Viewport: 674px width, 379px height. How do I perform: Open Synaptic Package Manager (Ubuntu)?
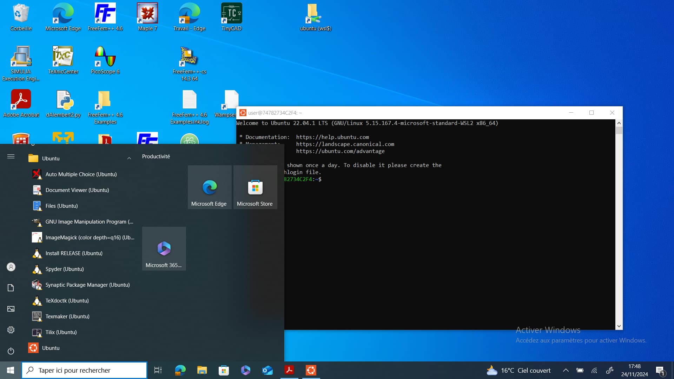tap(81, 285)
